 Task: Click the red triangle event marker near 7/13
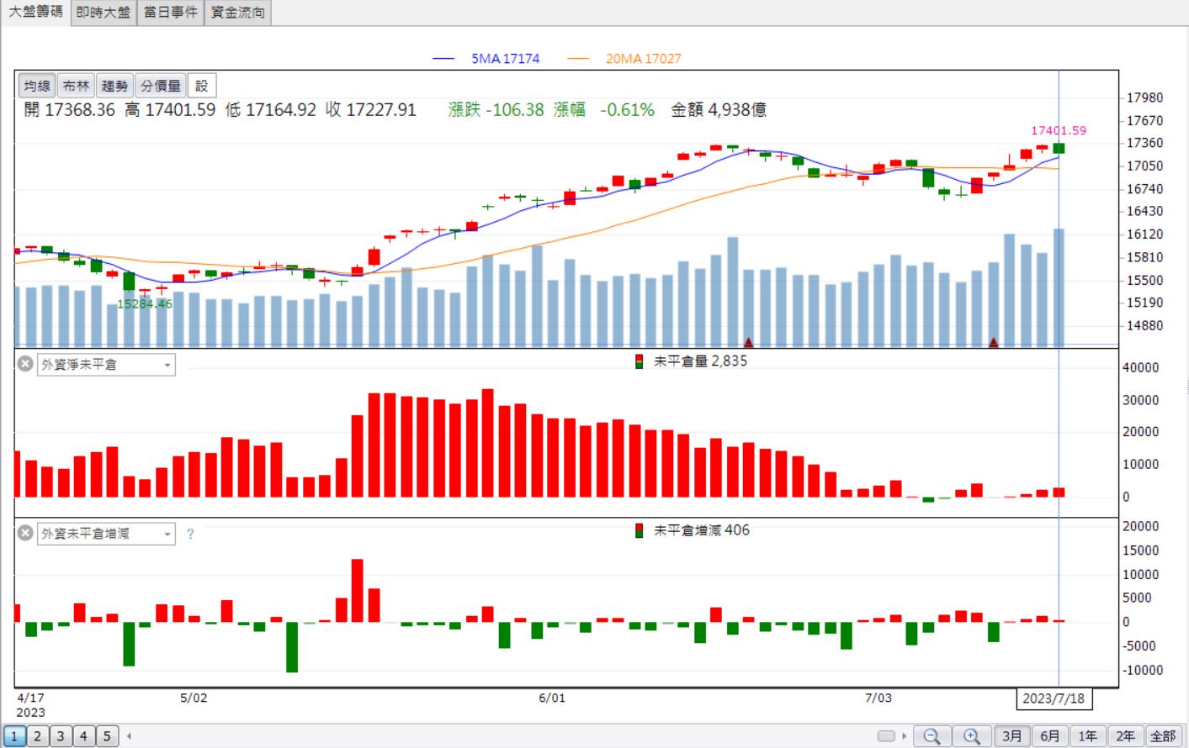pos(994,342)
